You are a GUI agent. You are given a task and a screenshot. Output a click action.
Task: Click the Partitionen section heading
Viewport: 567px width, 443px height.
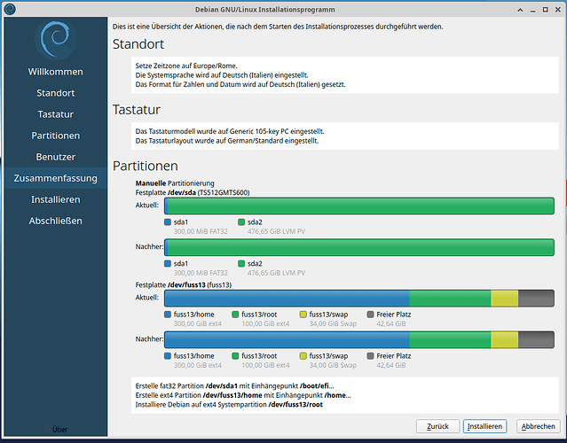point(145,166)
